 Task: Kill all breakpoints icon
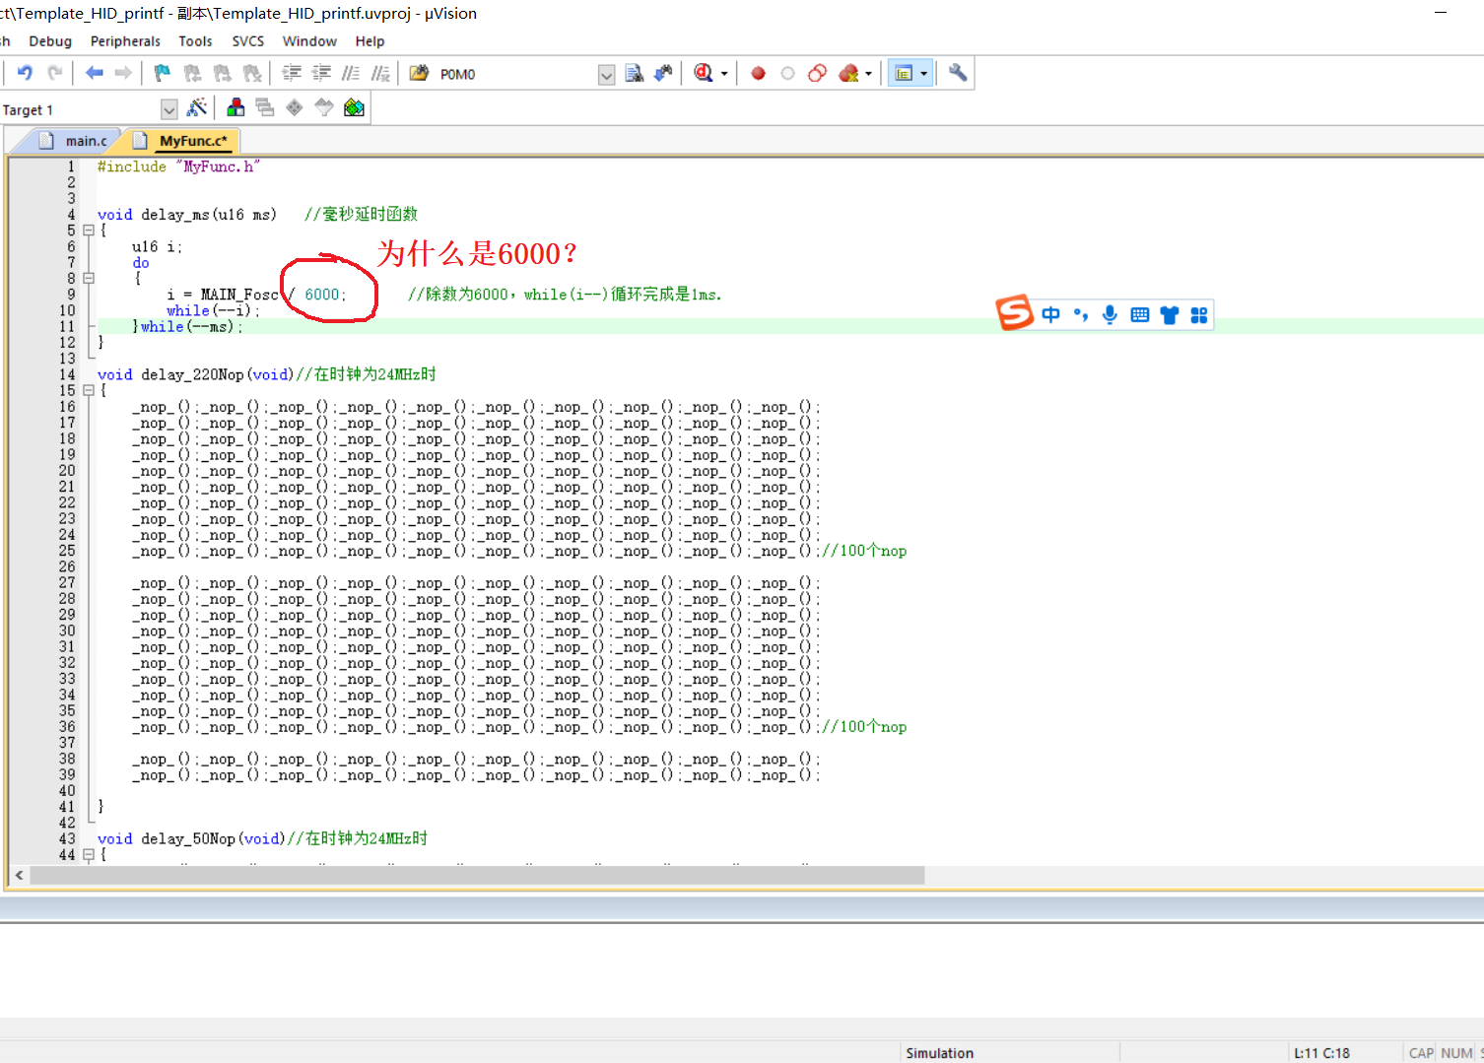[x=848, y=73]
